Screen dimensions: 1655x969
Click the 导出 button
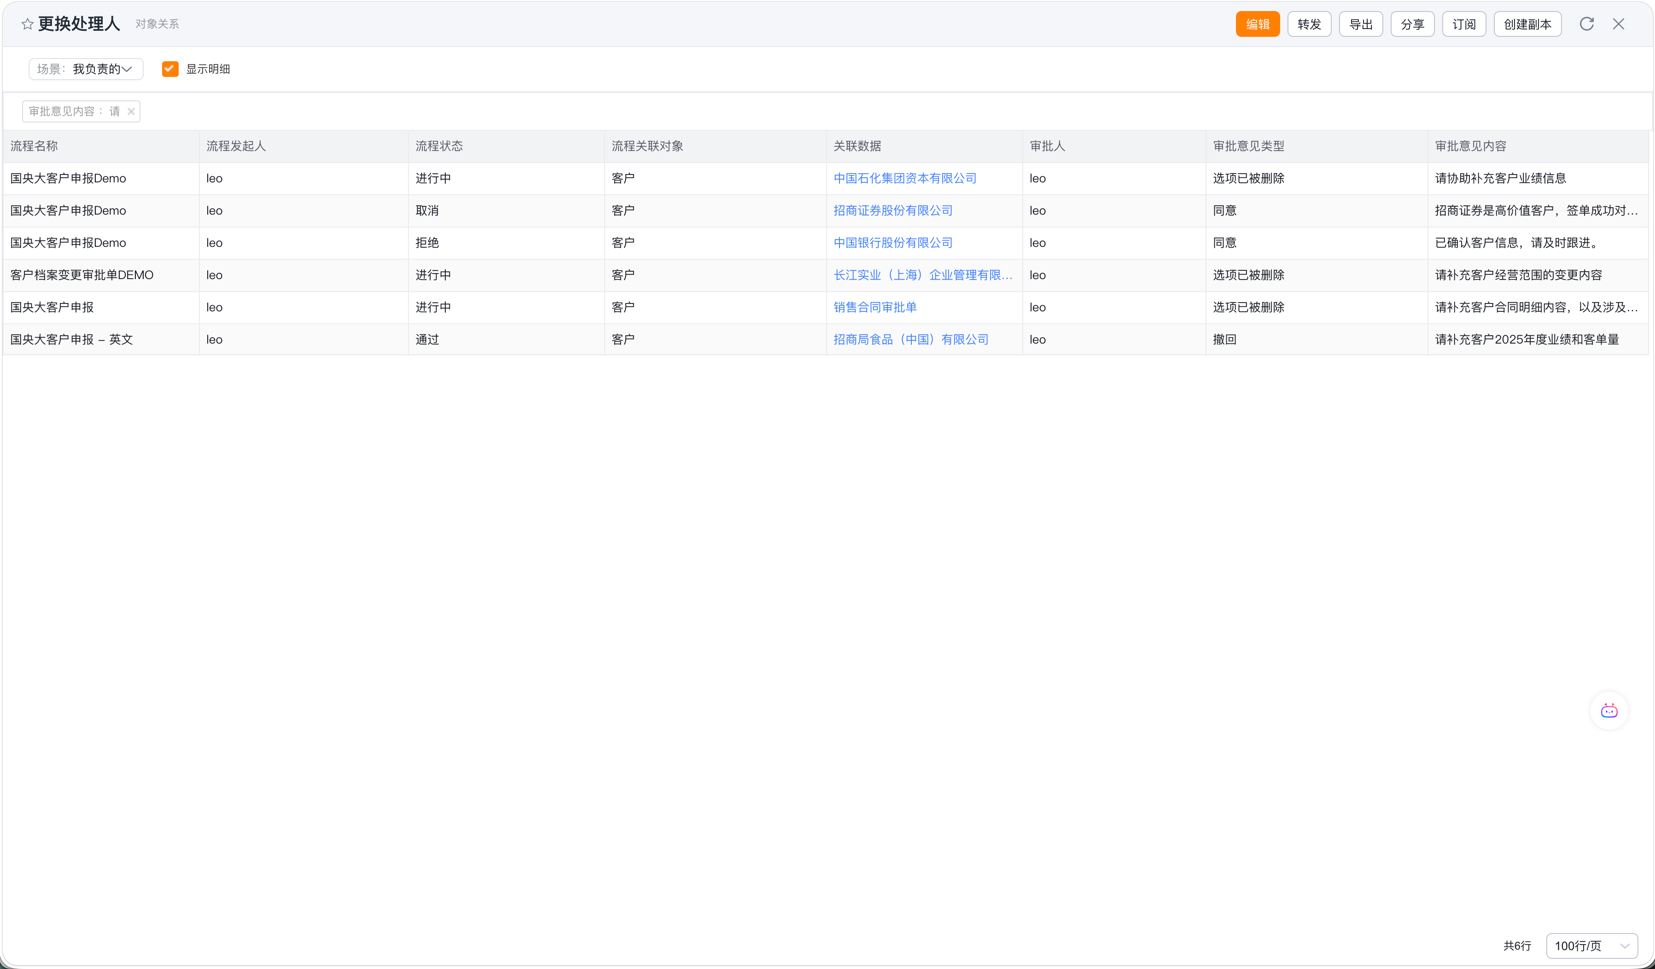point(1361,24)
